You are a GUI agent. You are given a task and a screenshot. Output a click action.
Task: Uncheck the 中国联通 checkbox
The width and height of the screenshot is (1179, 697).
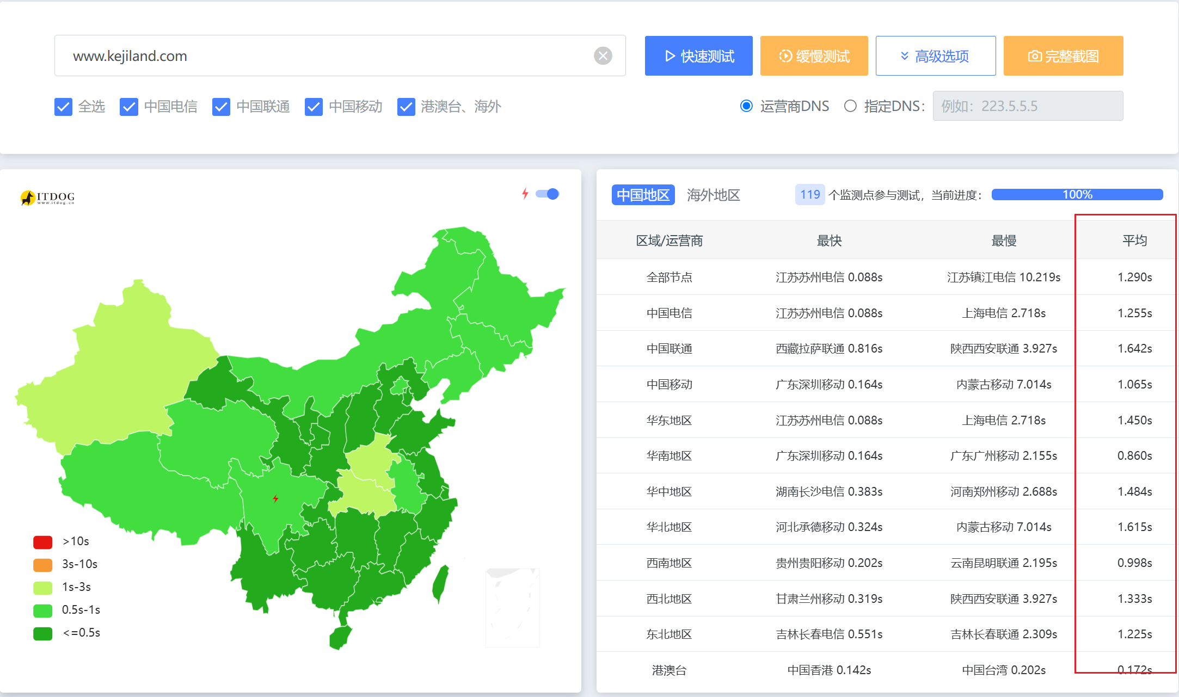[x=221, y=107]
